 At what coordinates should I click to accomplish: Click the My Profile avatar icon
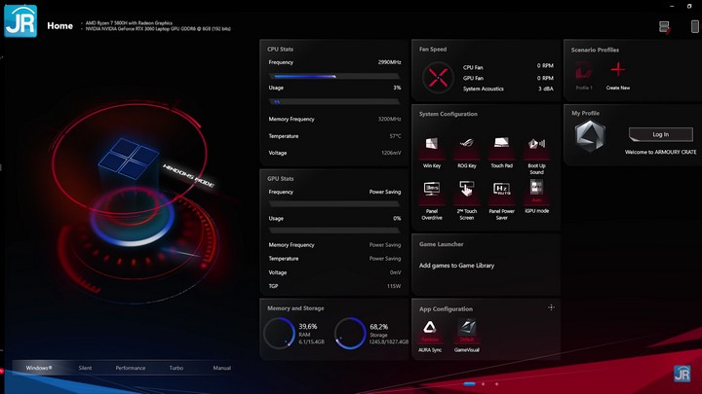click(590, 136)
